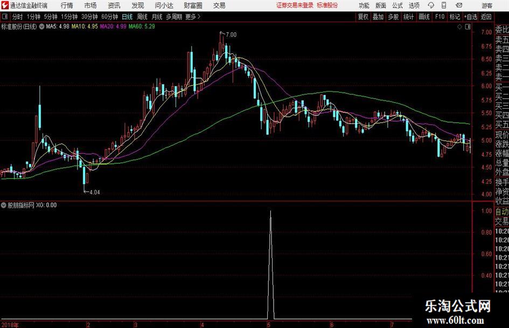This screenshot has height=328, width=509.
Task: Open the 行情 menu
Action: pyautogui.click(x=67, y=5)
